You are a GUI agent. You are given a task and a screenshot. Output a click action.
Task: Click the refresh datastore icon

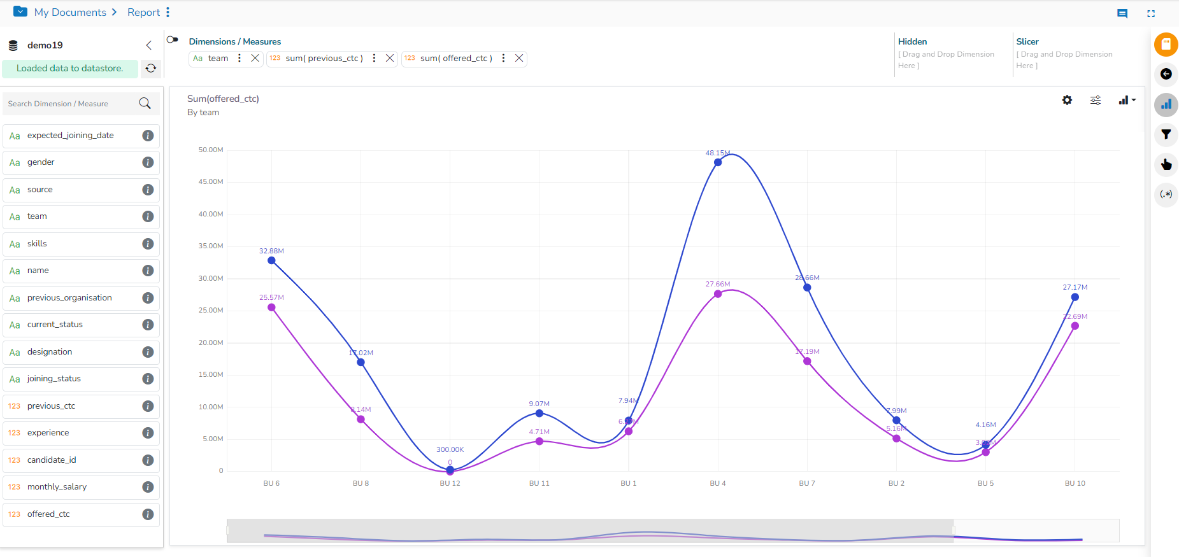[x=151, y=68]
